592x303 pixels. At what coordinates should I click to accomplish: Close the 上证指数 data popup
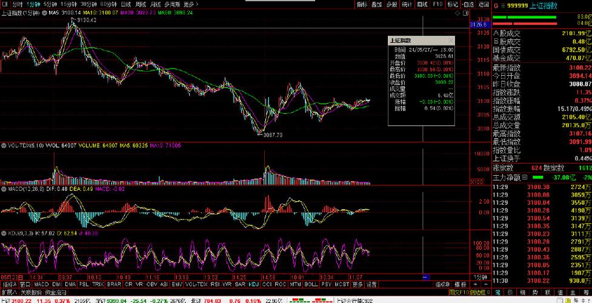click(451, 40)
